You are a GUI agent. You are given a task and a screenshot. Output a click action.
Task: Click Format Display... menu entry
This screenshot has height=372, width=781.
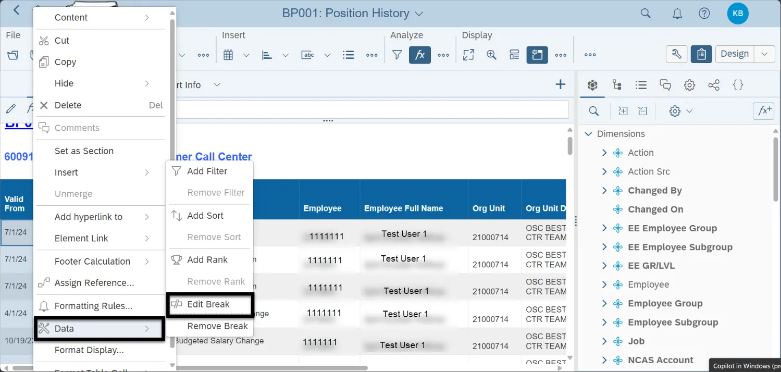coord(89,350)
